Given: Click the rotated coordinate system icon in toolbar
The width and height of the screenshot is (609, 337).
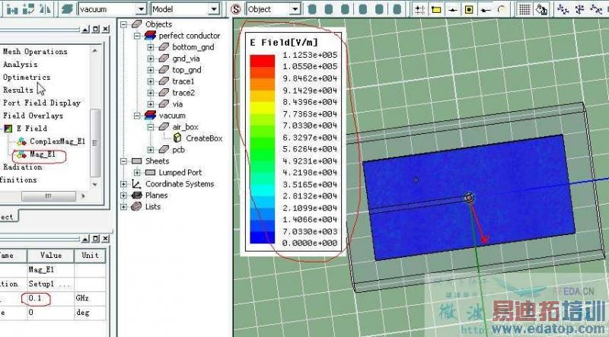Looking at the screenshot, I should click(x=579, y=9).
